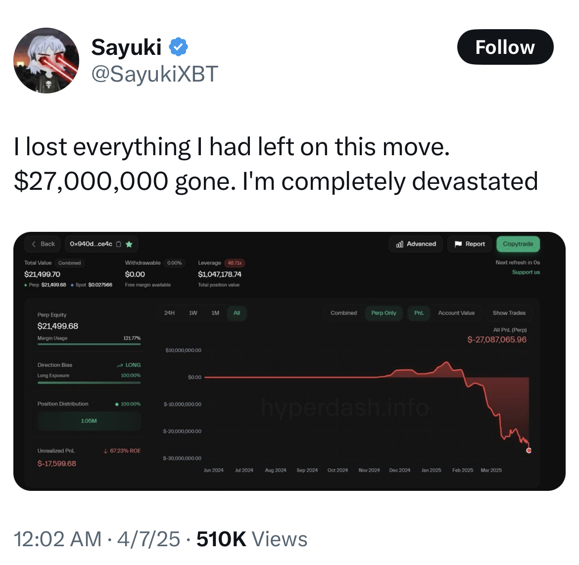Switch chart metric to Account Value

tap(457, 313)
